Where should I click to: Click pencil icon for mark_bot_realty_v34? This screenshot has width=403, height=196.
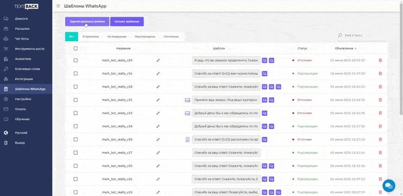pos(158,126)
